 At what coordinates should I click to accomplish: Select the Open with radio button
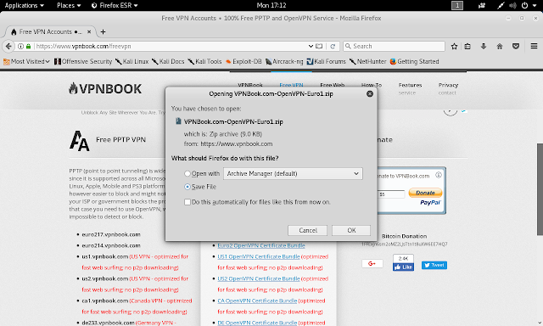[188, 173]
